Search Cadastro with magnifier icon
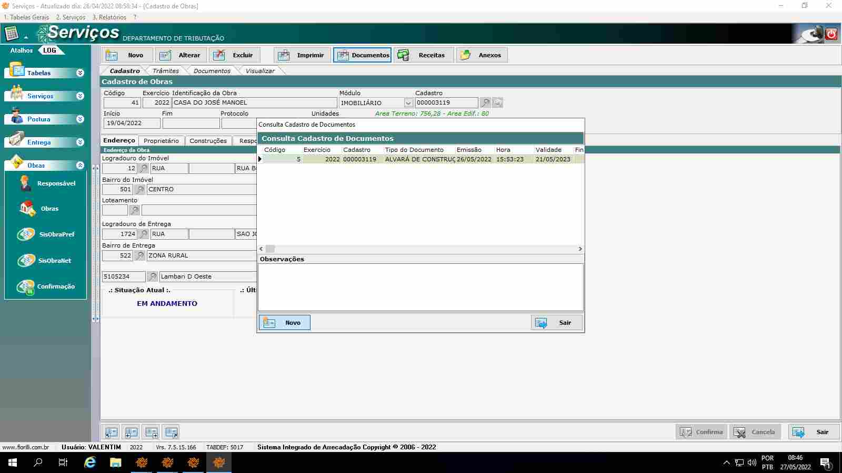Screen dimensions: 842x473 coord(485,103)
